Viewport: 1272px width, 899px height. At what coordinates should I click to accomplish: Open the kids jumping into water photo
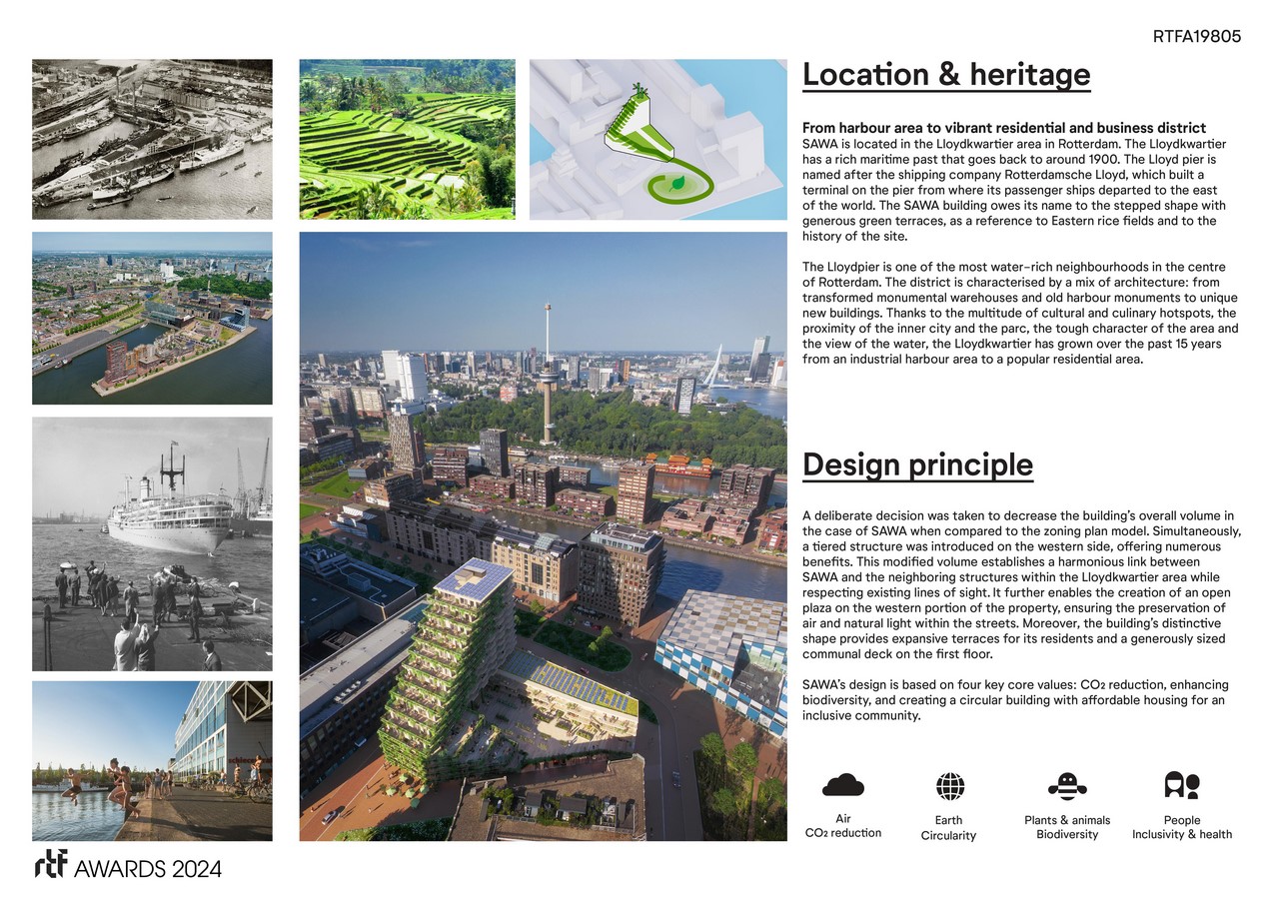pyautogui.click(x=152, y=760)
